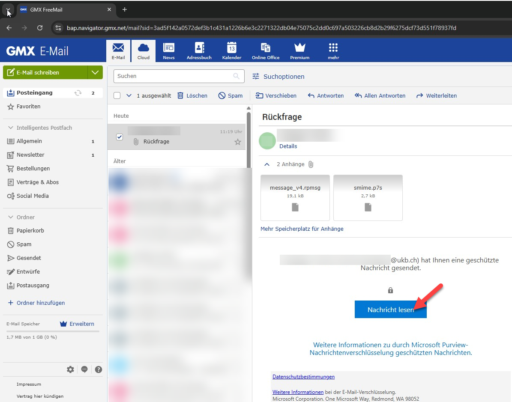This screenshot has height=402, width=512.
Task: Switch to the Cloud tab
Action: 144,51
